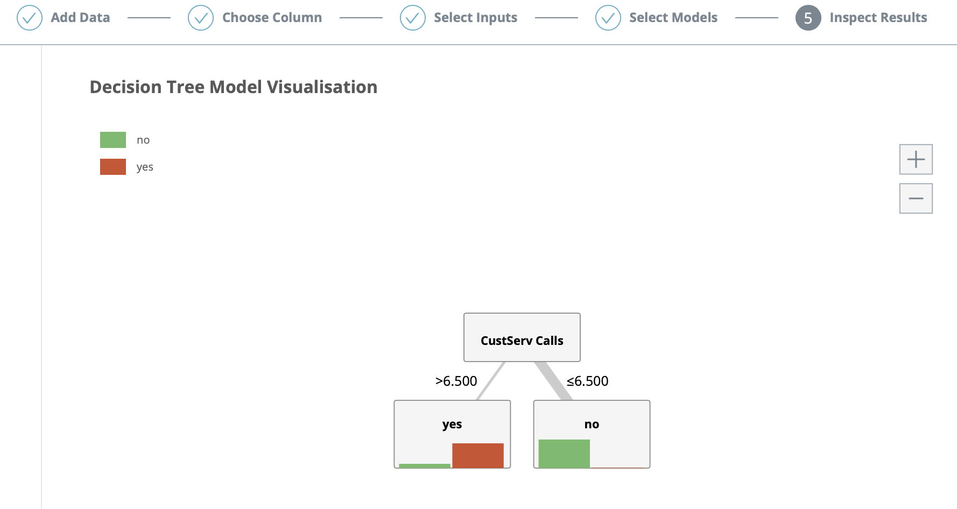The height and width of the screenshot is (509, 957).
Task: Go to the Add Data step
Action: [x=80, y=18]
